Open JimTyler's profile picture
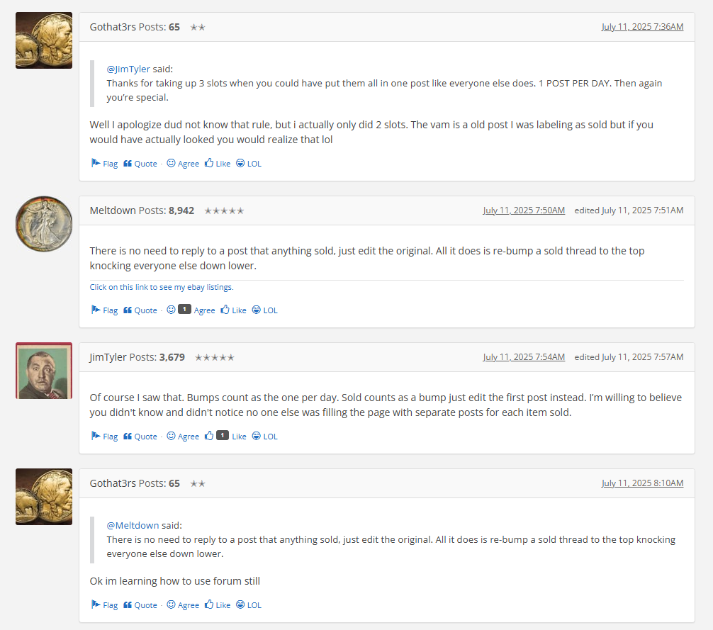 tap(44, 371)
